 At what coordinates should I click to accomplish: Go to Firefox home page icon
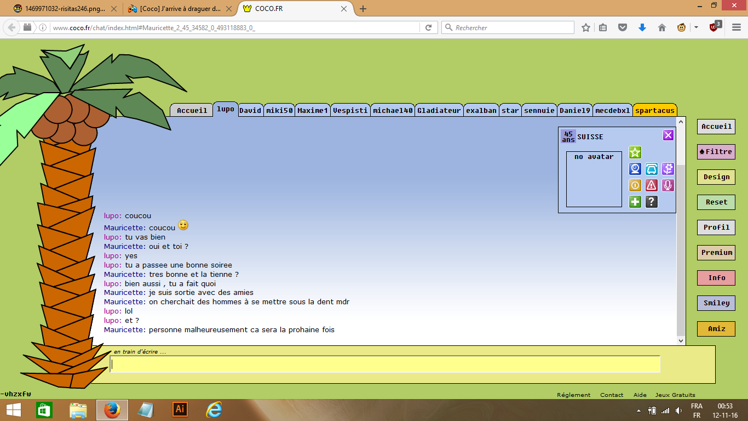point(662,27)
